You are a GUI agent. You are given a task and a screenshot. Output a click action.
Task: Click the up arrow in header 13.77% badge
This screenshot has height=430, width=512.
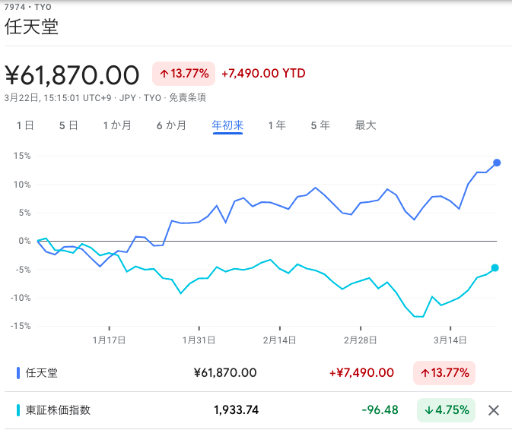click(x=164, y=74)
